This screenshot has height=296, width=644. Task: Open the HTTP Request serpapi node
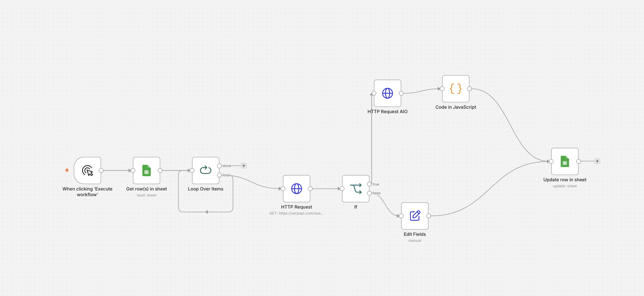point(297,189)
